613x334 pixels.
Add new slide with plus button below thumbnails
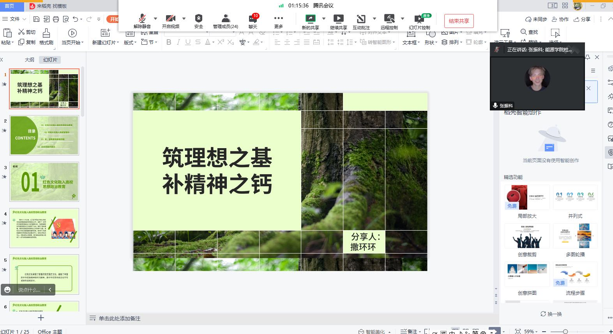pyautogui.click(x=41, y=318)
